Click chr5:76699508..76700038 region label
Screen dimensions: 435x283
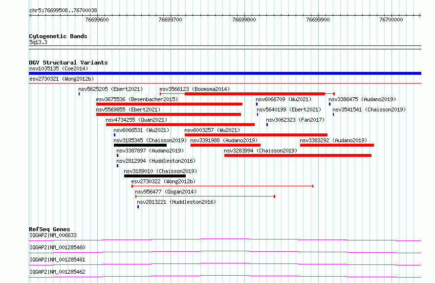(x=63, y=11)
